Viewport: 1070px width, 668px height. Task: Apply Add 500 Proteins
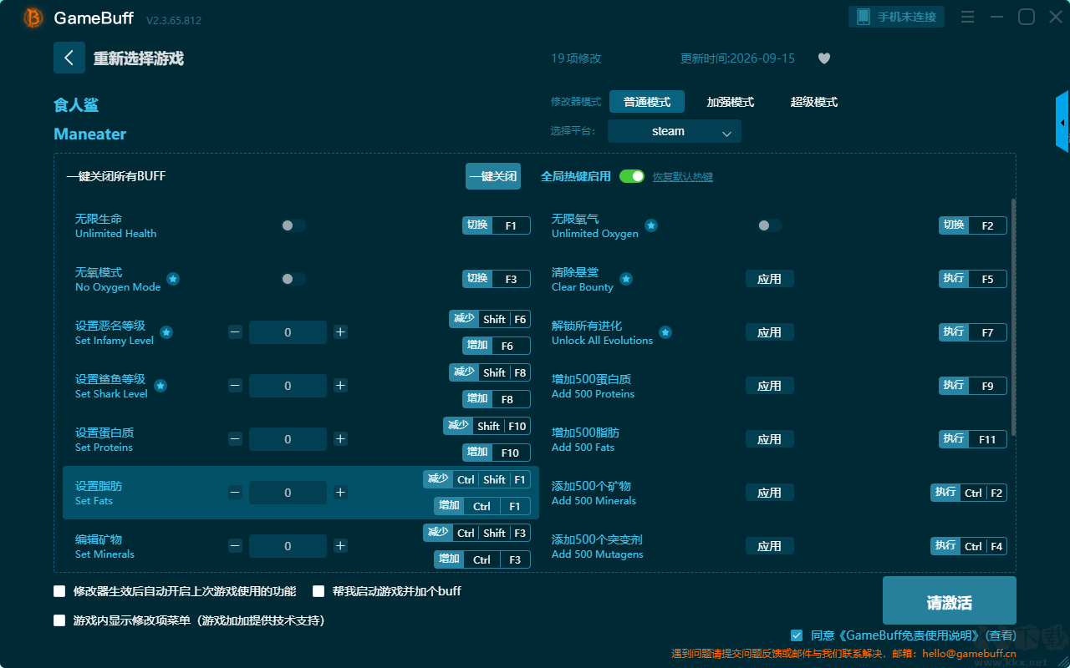(770, 386)
